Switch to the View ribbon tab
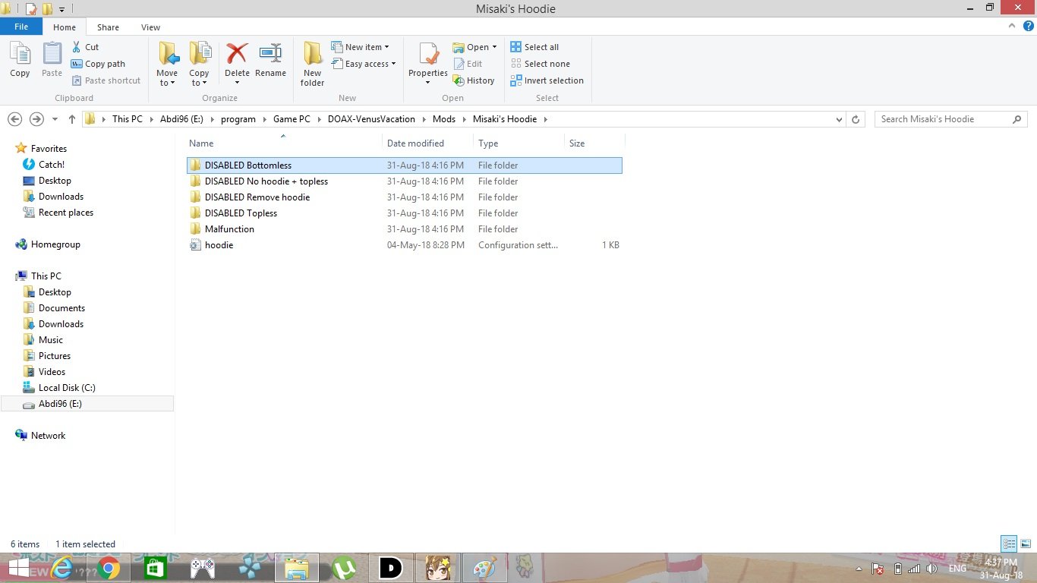Screen dimensions: 1037x583 coord(150,27)
